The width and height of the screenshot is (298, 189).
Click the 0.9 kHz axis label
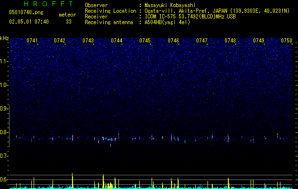pos(4,109)
